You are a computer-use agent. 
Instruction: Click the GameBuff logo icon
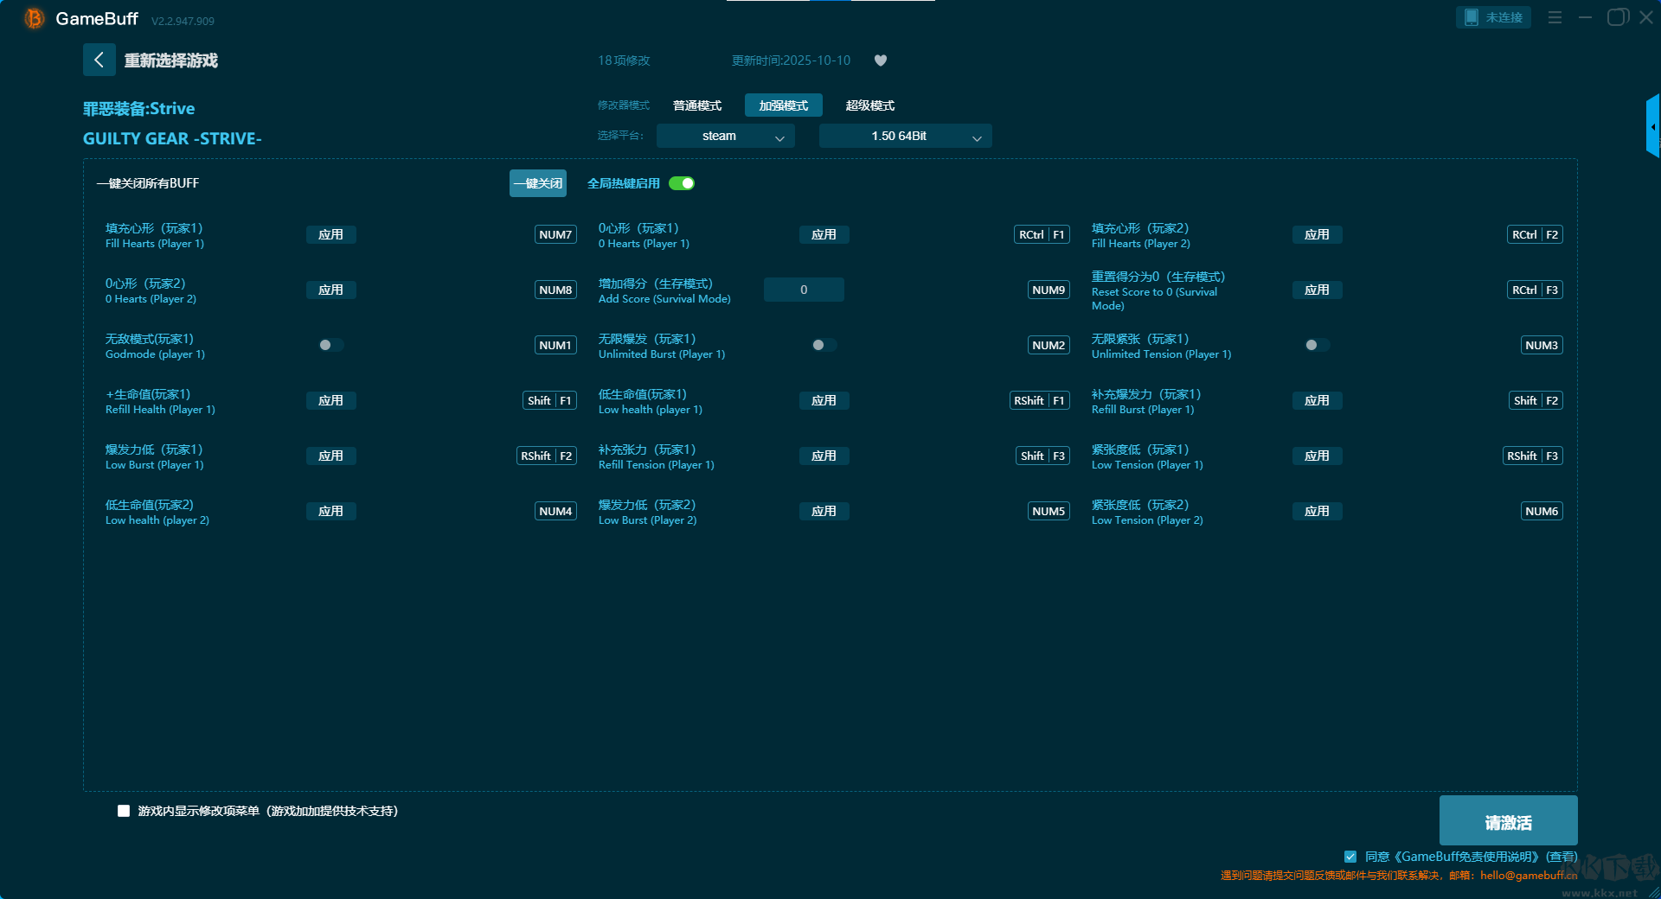pyautogui.click(x=34, y=18)
